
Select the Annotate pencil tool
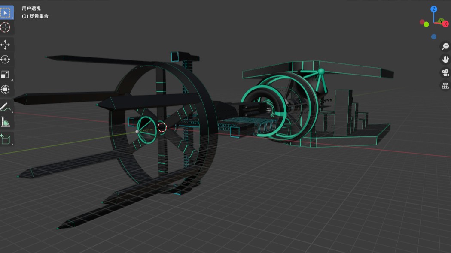tap(6, 107)
